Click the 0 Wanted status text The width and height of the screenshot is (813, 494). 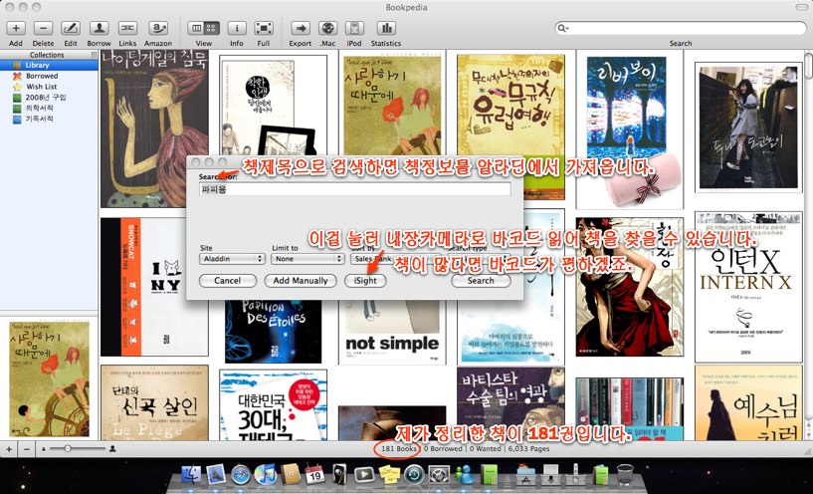click(486, 449)
